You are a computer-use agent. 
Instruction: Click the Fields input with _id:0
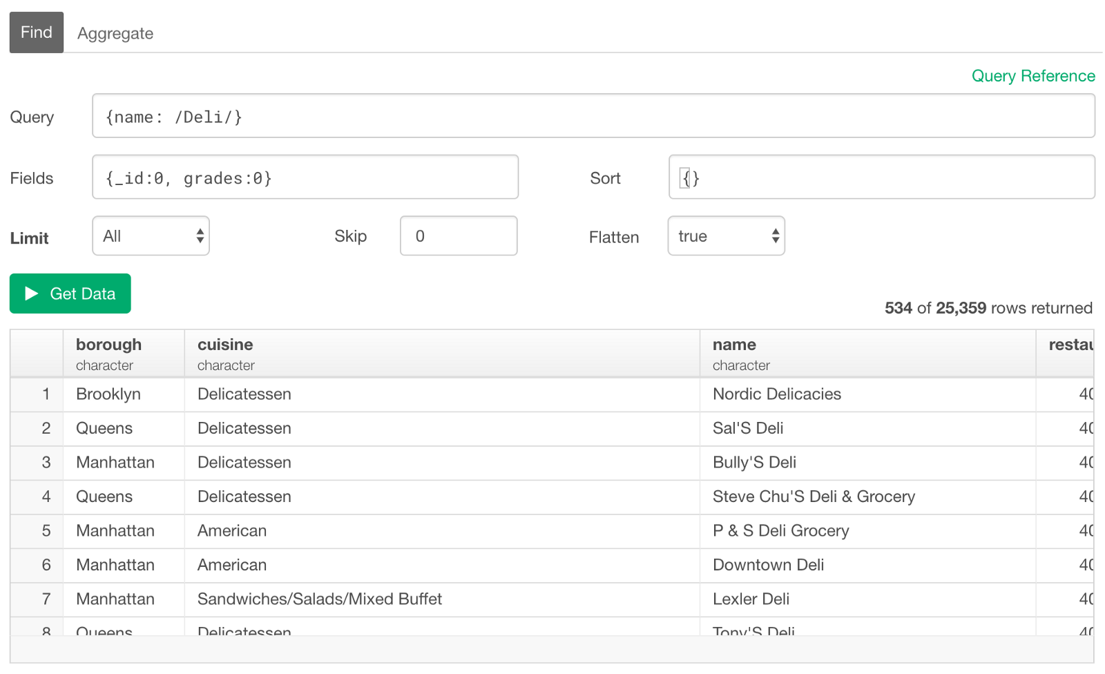pyautogui.click(x=305, y=177)
